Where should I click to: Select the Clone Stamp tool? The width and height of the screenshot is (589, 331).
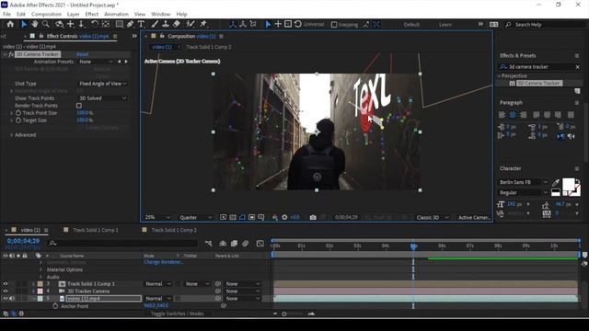pyautogui.click(x=166, y=24)
